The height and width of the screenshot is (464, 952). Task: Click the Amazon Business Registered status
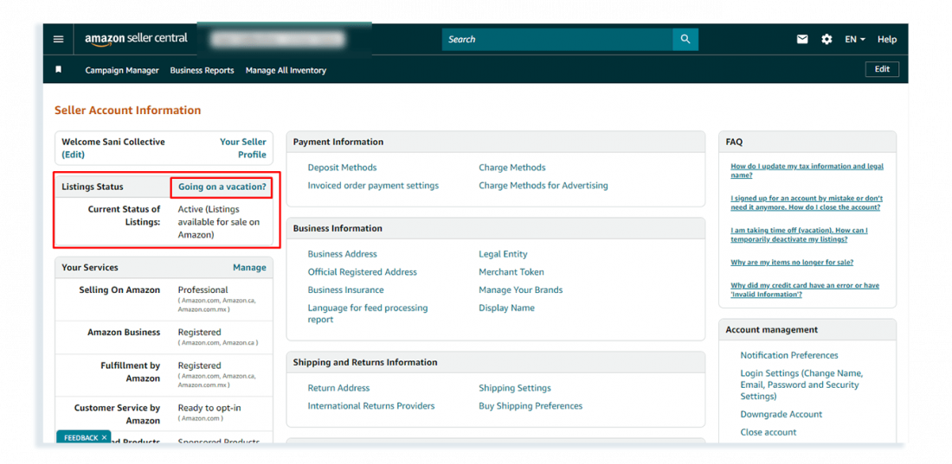point(199,333)
